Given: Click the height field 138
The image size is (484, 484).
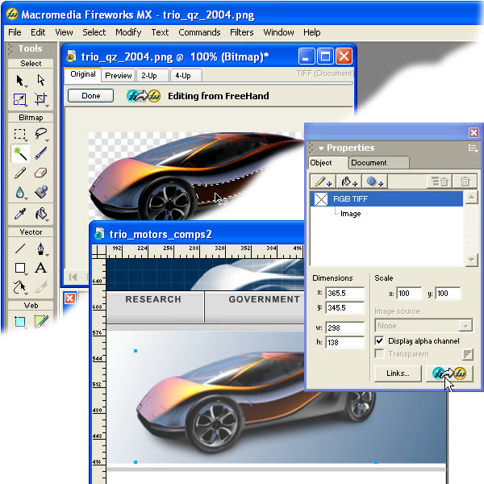Looking at the screenshot, I should coord(344,342).
